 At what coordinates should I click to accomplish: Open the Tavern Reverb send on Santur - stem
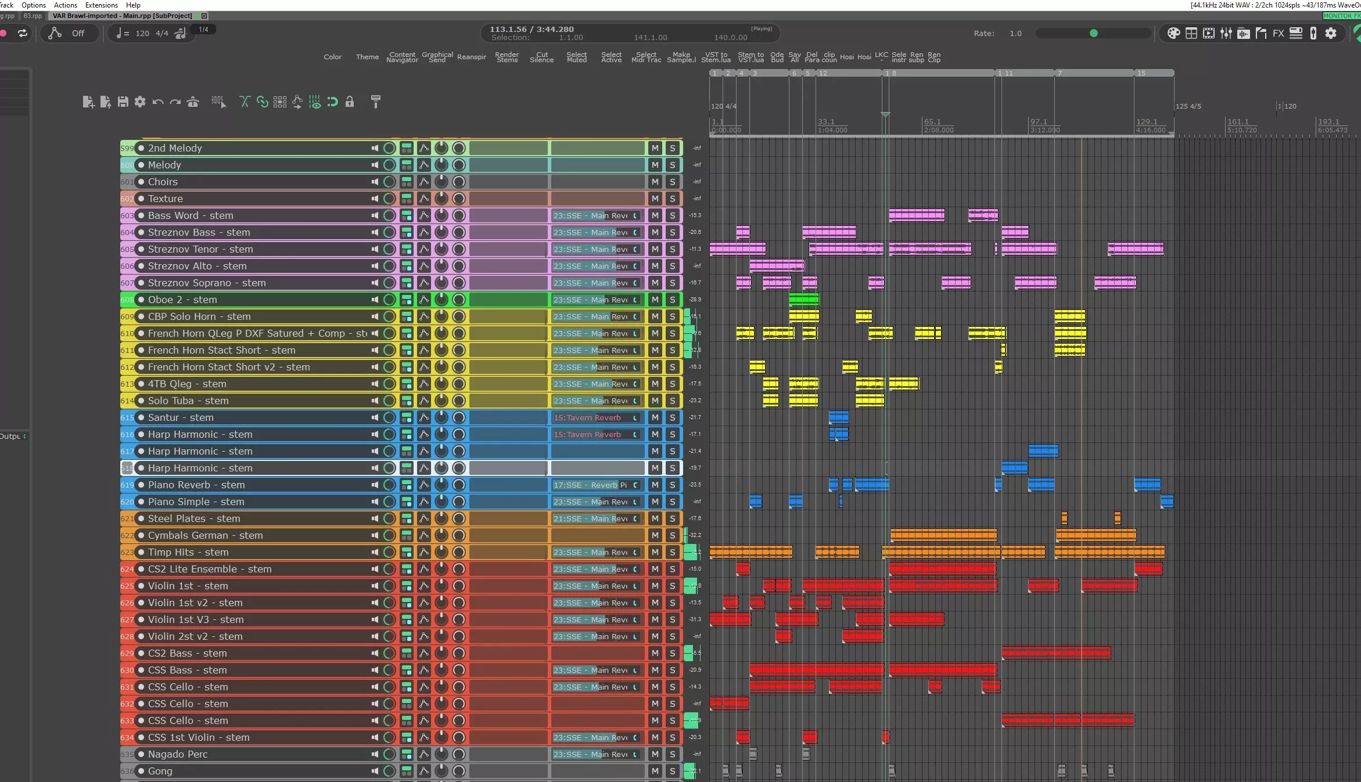coord(597,417)
